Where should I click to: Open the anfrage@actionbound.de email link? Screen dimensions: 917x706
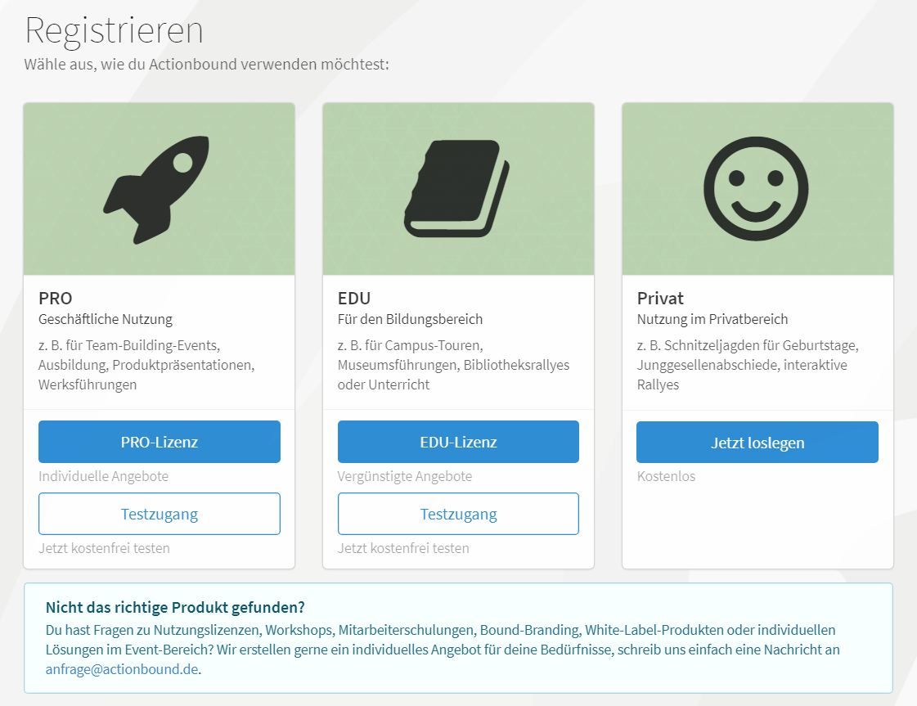pos(122,669)
